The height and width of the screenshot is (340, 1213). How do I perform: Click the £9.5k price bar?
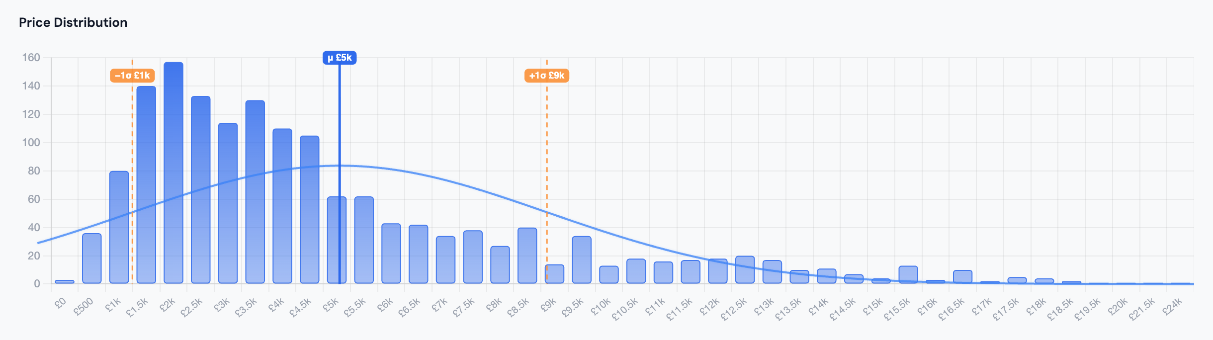582,259
